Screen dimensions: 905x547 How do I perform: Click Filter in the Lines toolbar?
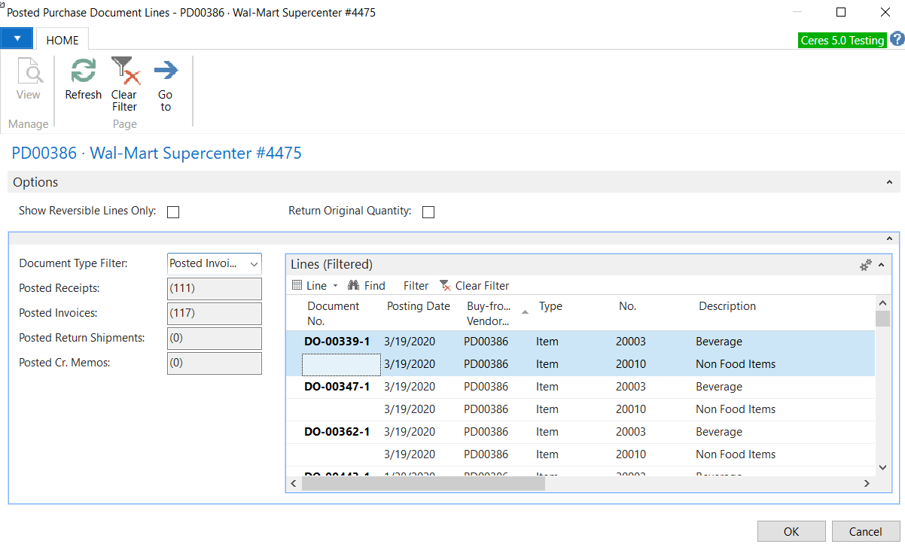[416, 286]
